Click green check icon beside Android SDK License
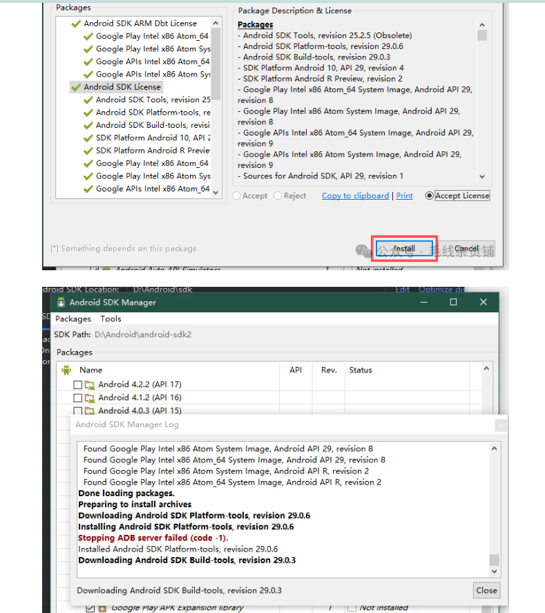This screenshot has width=545, height=613. [x=76, y=87]
